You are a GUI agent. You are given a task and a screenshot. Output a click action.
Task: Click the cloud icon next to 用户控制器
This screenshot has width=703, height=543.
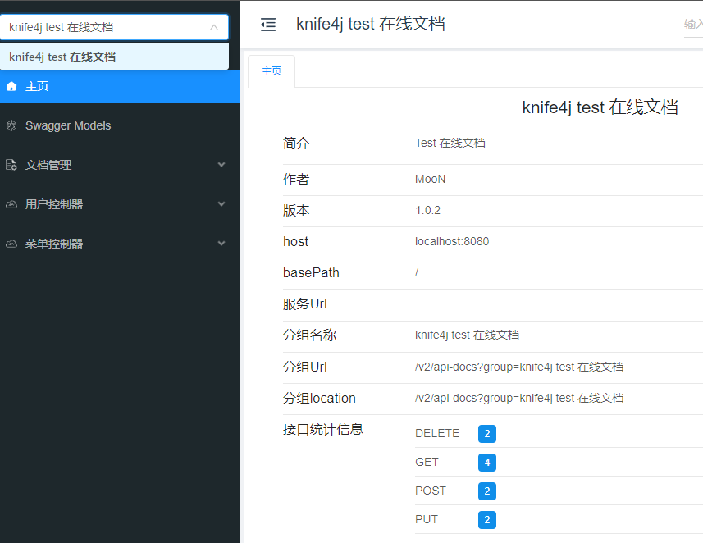(x=11, y=204)
